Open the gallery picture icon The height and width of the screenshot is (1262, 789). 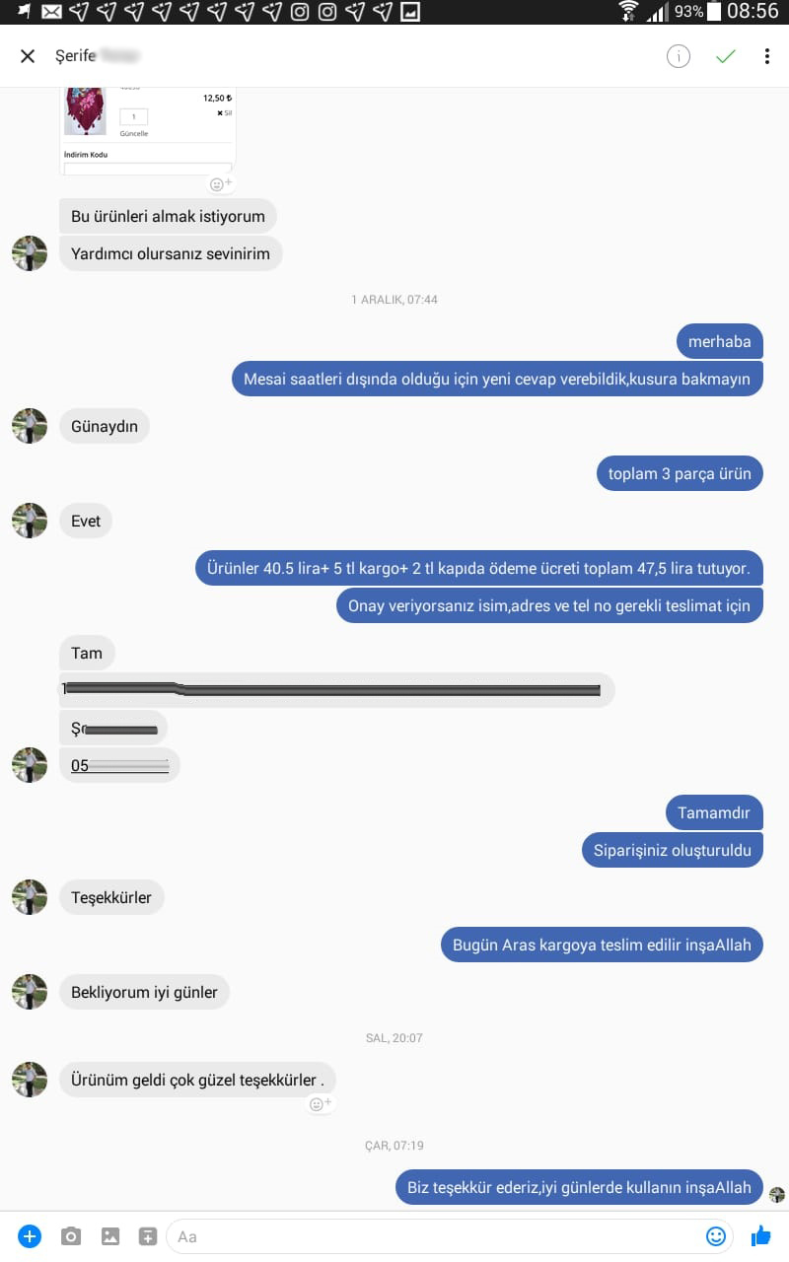(110, 1235)
